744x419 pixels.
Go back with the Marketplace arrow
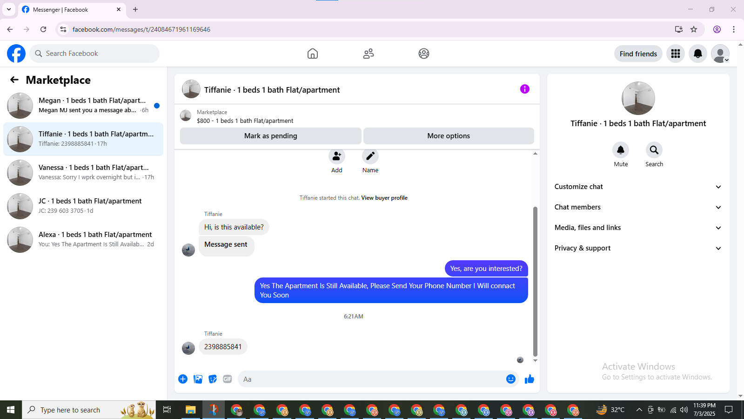click(x=14, y=80)
